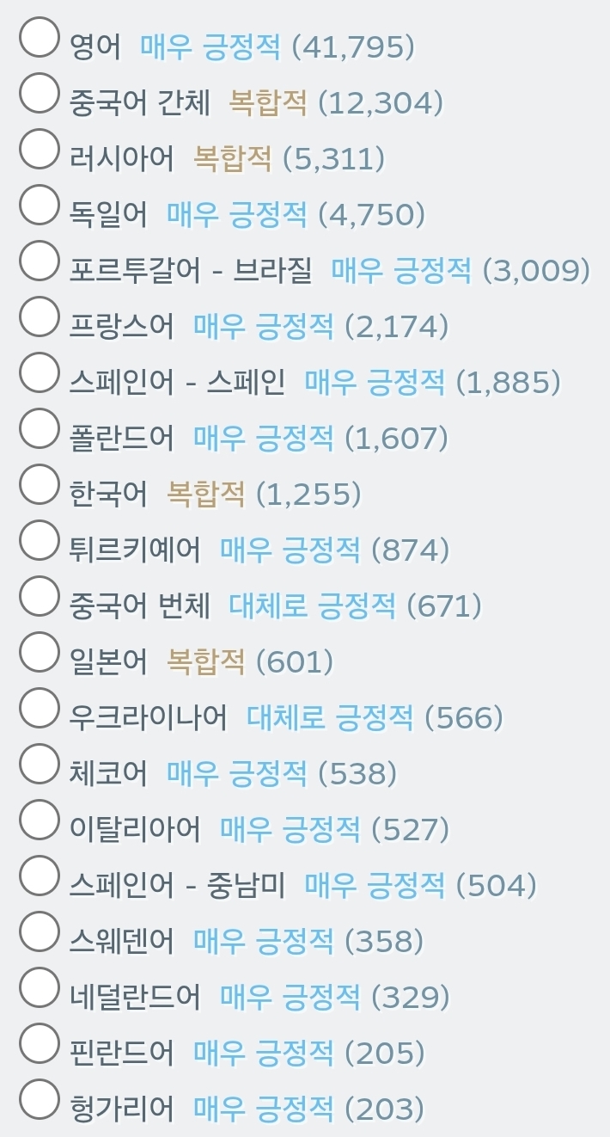
Task: Click the 폴란드어 radio button
Action: click(39, 428)
